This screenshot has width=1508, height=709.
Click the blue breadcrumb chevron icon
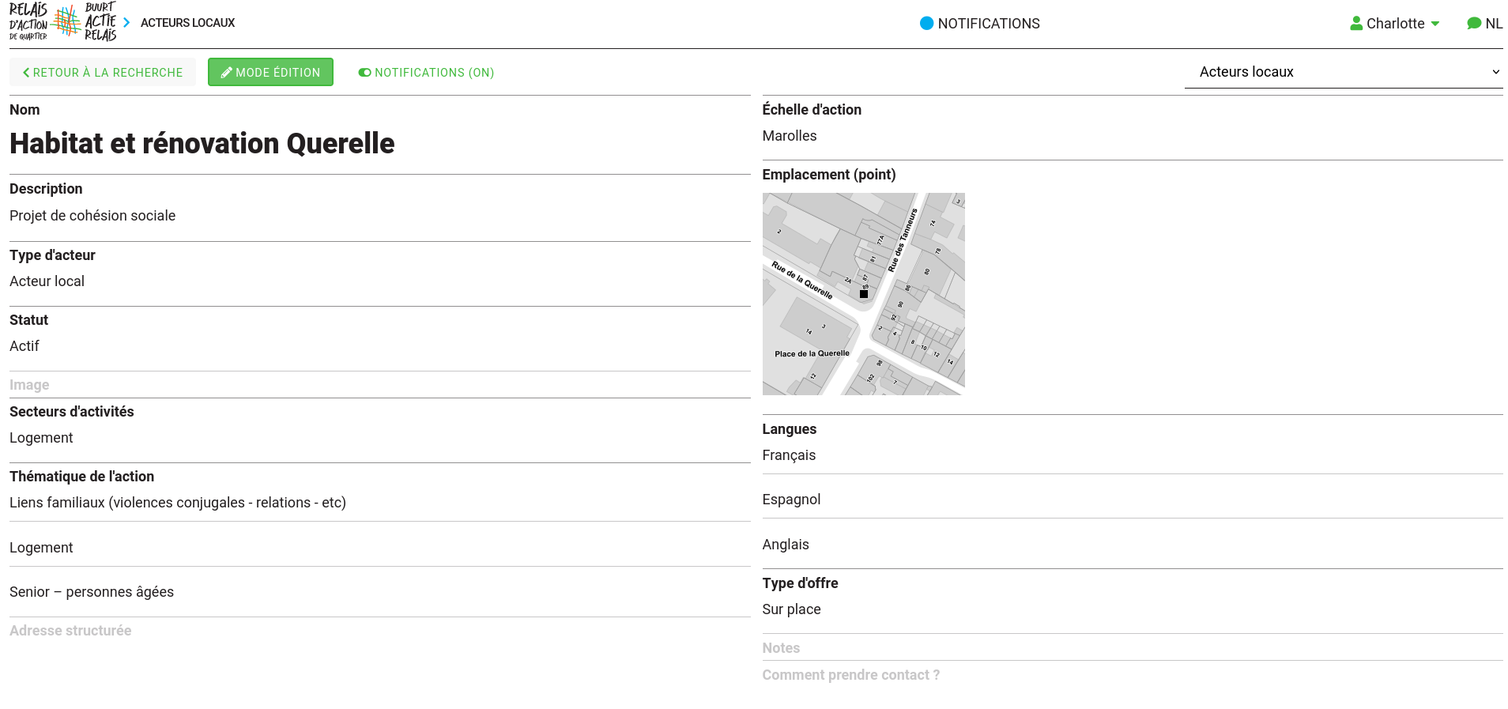click(x=126, y=23)
